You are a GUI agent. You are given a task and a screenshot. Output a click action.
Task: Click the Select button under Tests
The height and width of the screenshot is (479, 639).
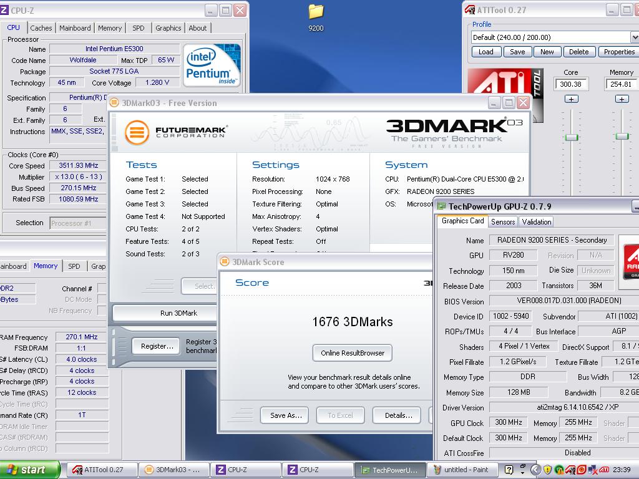pyautogui.click(x=199, y=286)
